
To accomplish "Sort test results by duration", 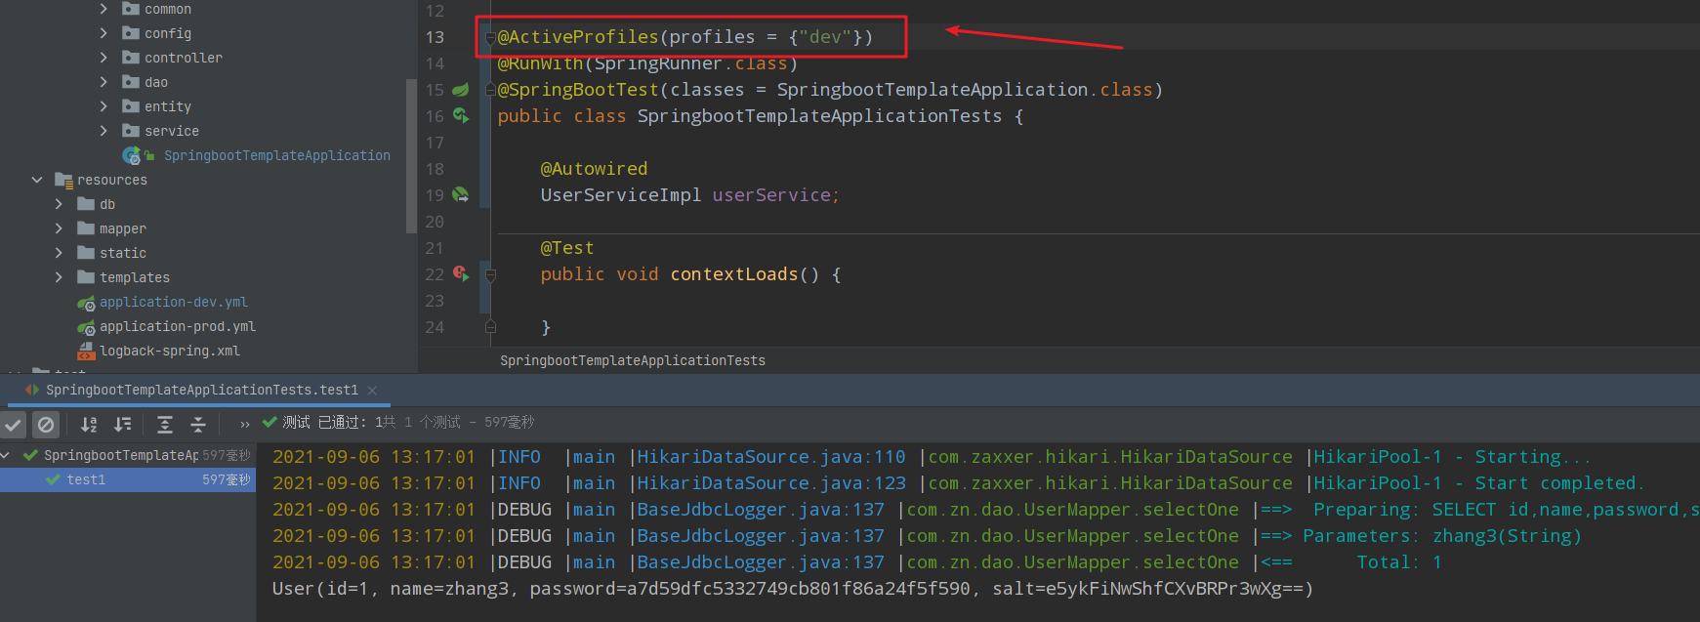I will (x=122, y=425).
